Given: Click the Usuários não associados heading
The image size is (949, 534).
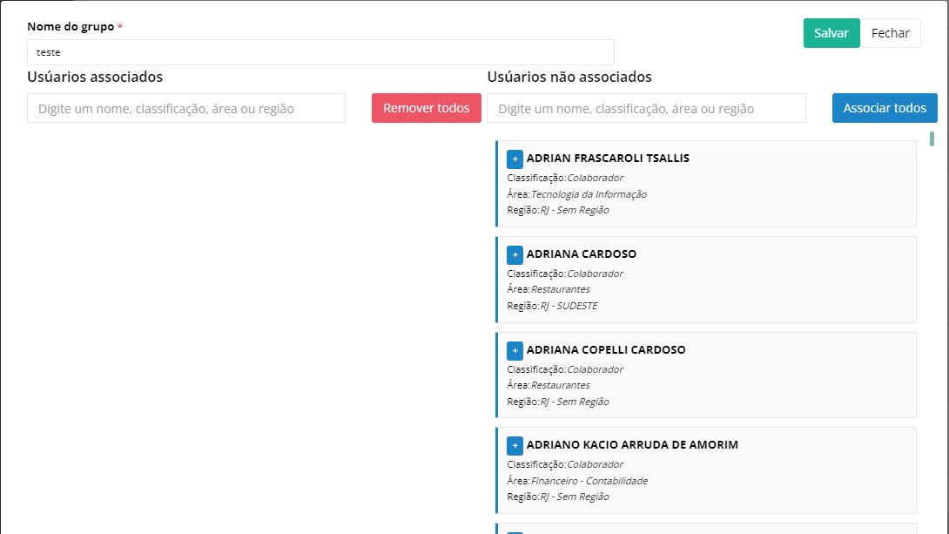Looking at the screenshot, I should 569,78.
